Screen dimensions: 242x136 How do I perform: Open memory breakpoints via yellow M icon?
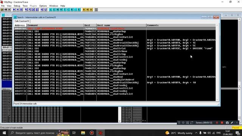pos(87,9)
